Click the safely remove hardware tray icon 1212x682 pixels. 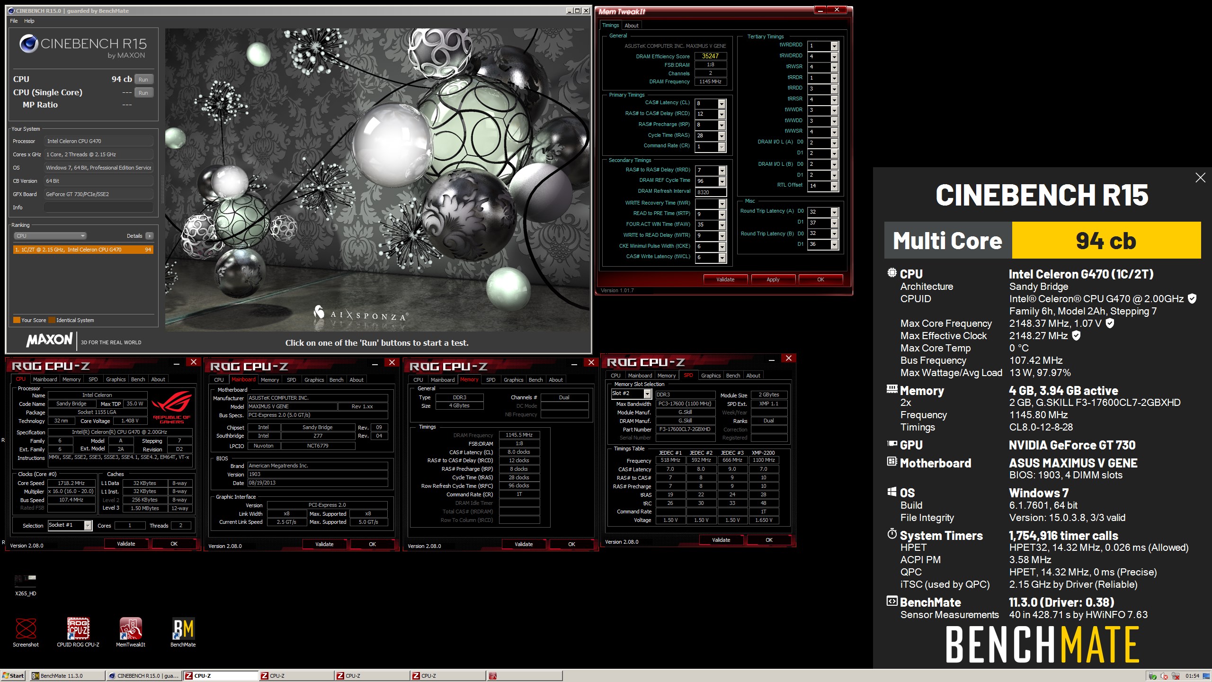pos(1152,676)
